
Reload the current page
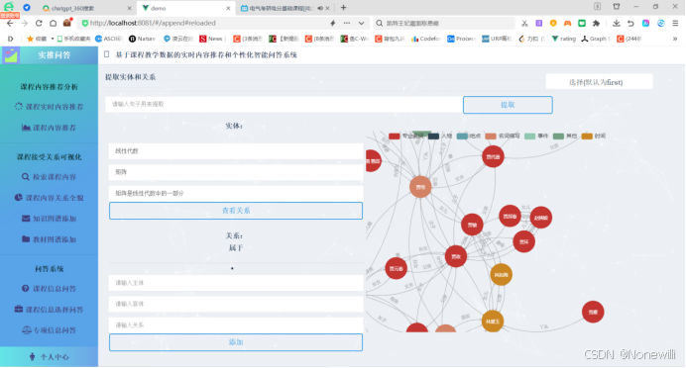pyautogui.click(x=39, y=23)
